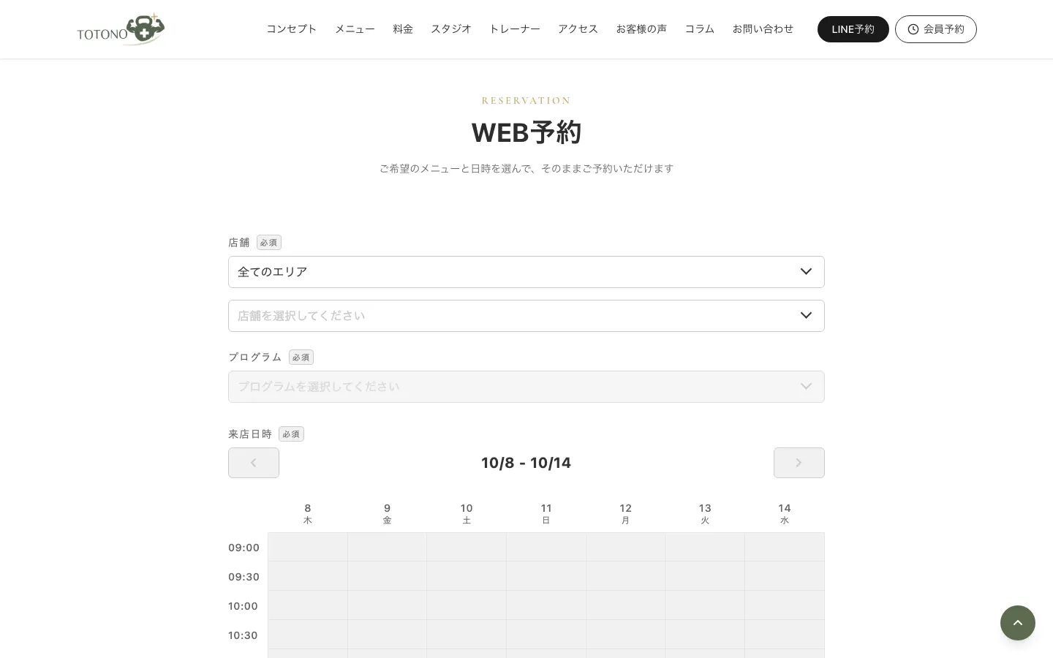Select the 09:00 slot on Thursday 8
Image resolution: width=1053 pixels, height=658 pixels.
308,547
